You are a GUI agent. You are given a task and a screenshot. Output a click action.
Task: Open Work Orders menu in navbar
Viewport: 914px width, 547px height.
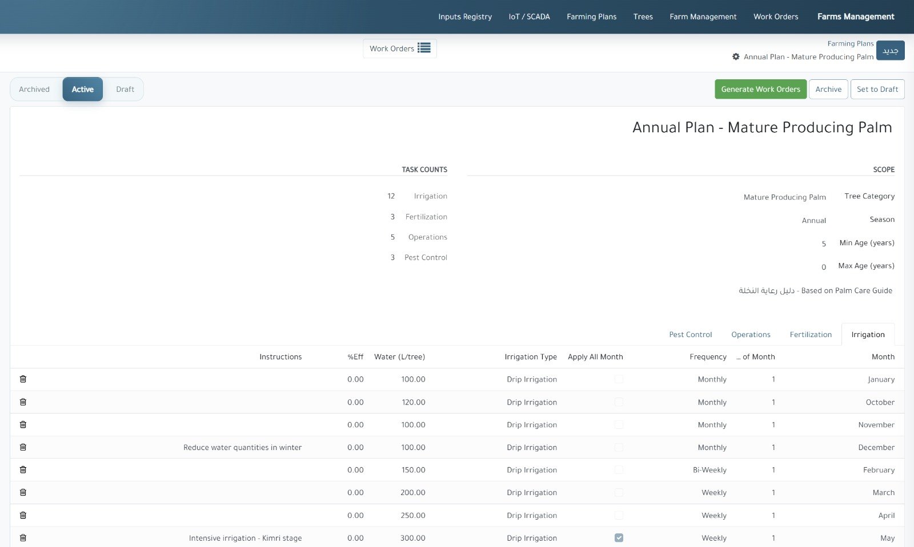pyautogui.click(x=776, y=17)
